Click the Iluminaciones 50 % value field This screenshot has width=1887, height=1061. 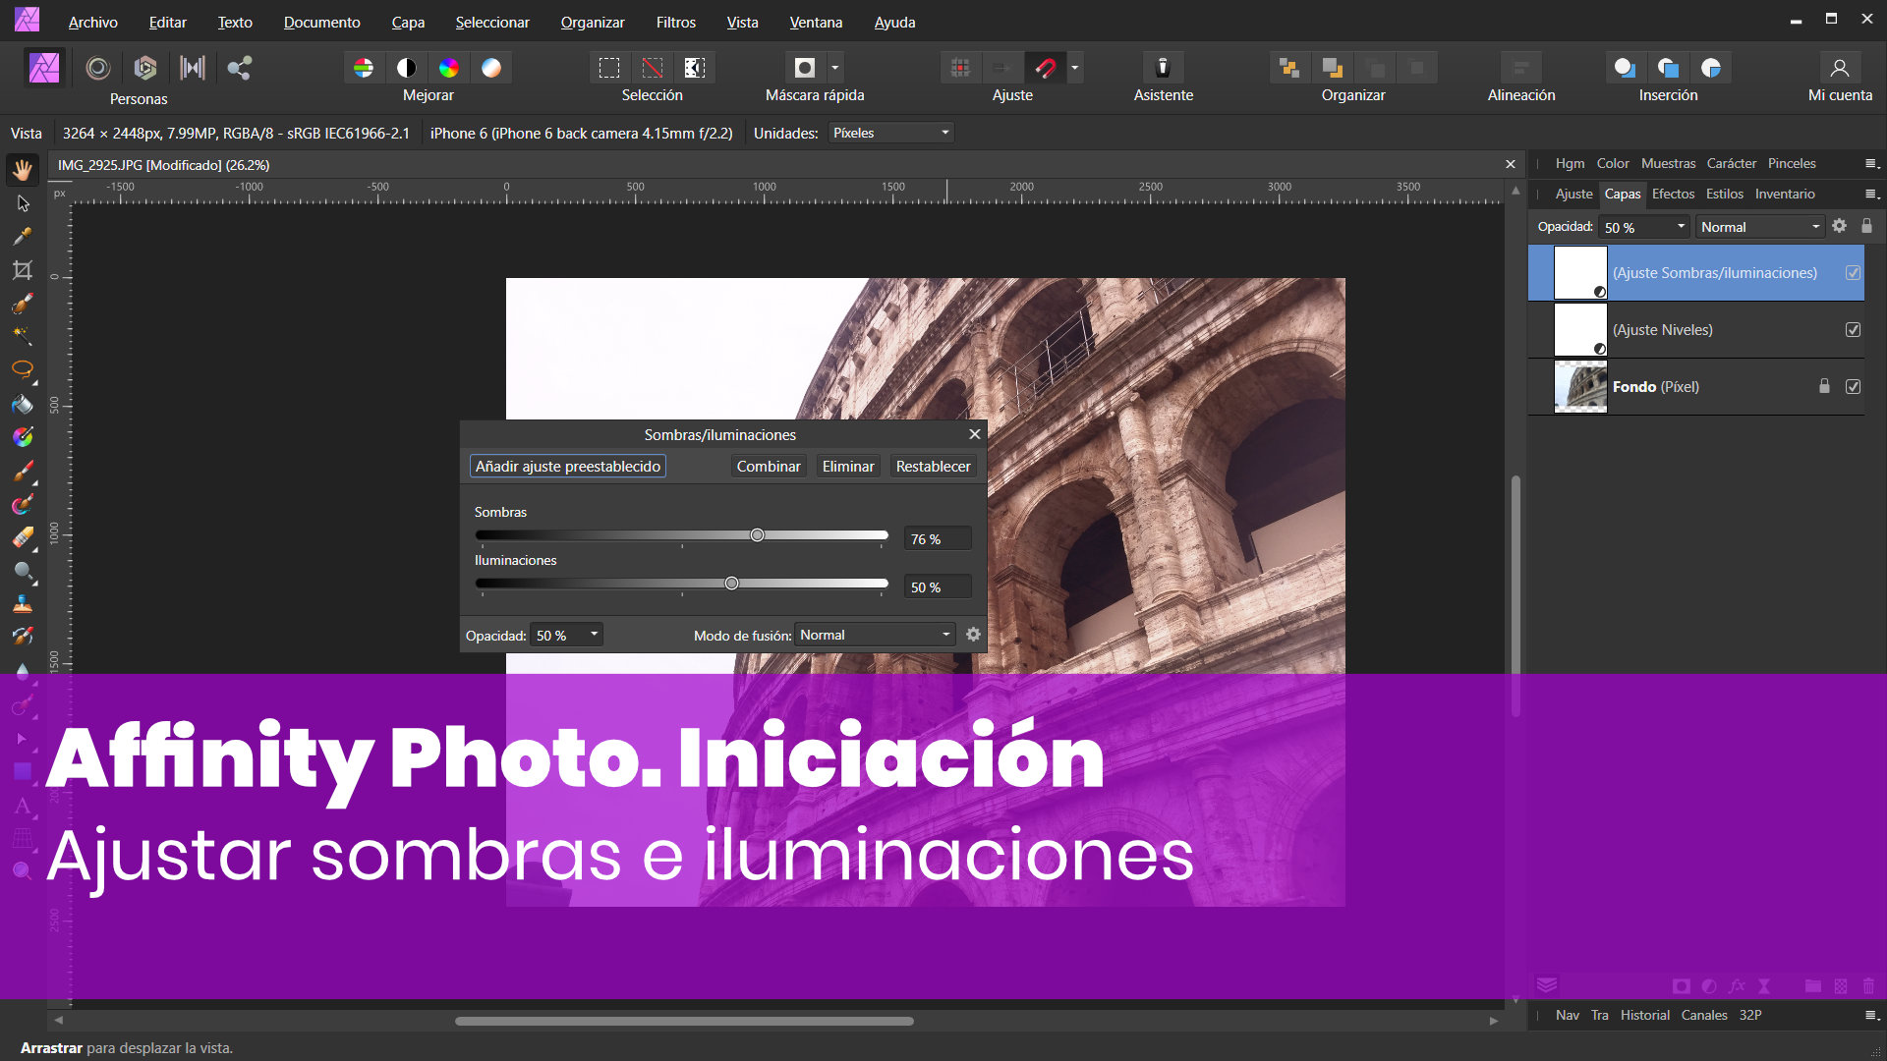938,587
